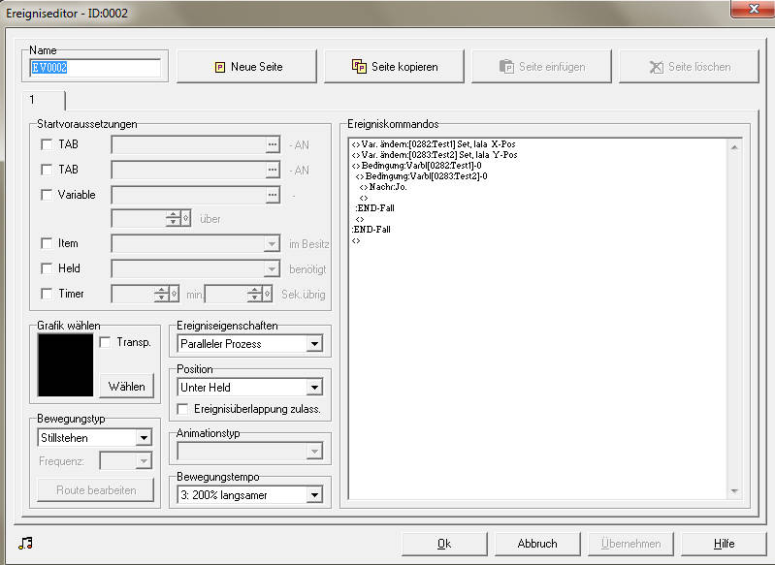
Task: Click the Abbruch button
Action: click(537, 544)
